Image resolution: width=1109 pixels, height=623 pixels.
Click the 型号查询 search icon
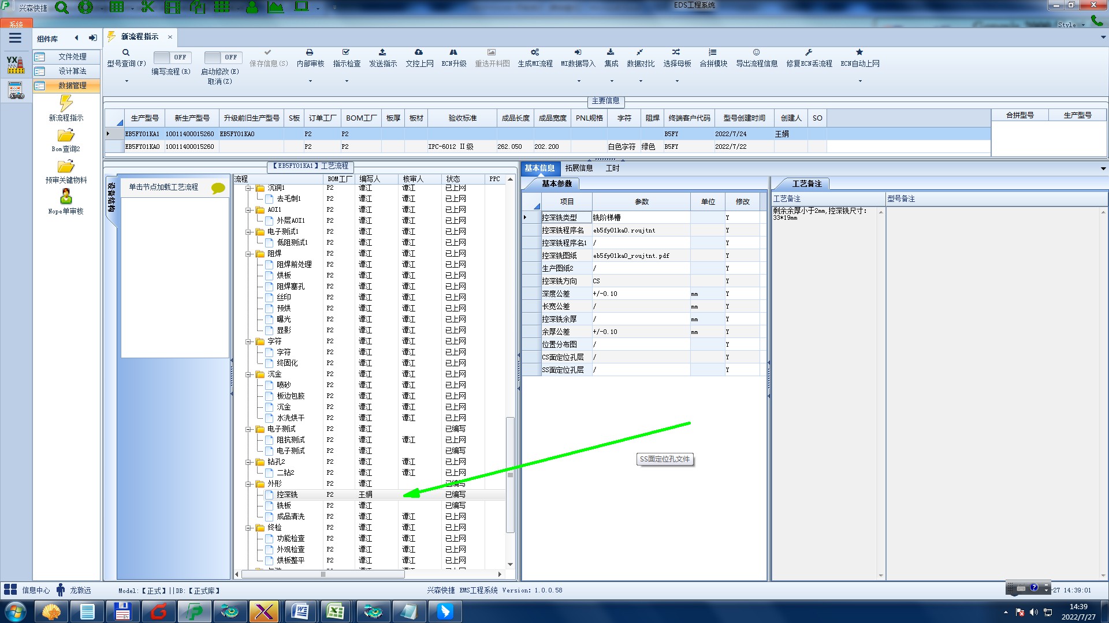click(x=126, y=52)
